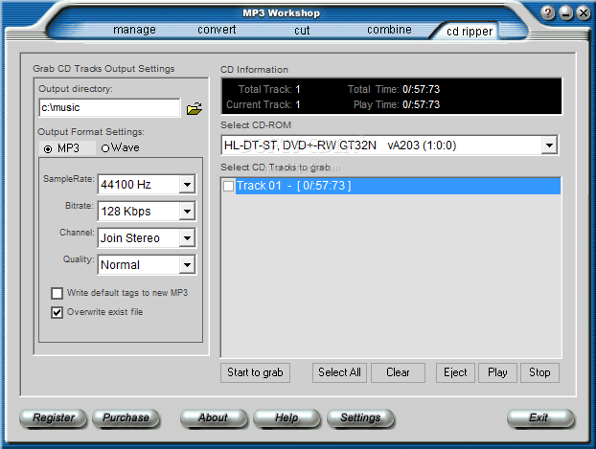Open Help from the bottom bar
The height and width of the screenshot is (449, 596).
287,418
